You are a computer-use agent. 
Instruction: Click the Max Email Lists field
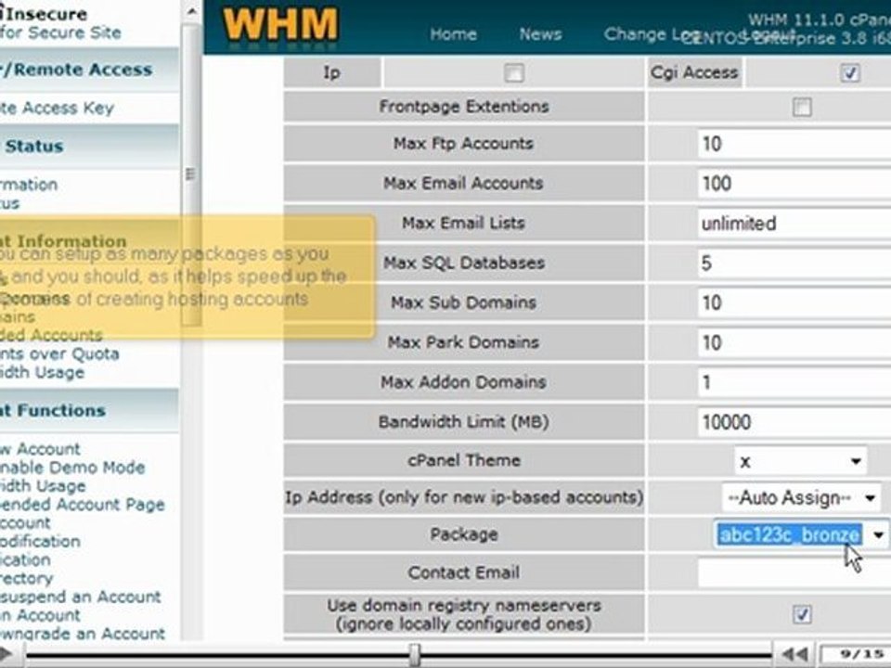click(794, 224)
